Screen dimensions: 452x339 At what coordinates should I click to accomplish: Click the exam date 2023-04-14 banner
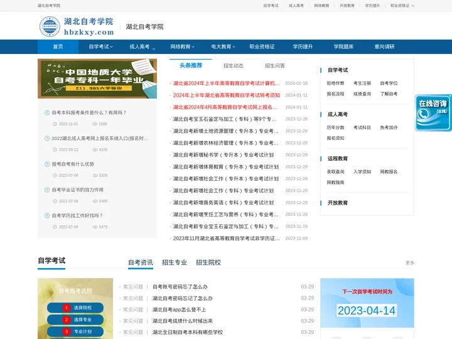[367, 311]
